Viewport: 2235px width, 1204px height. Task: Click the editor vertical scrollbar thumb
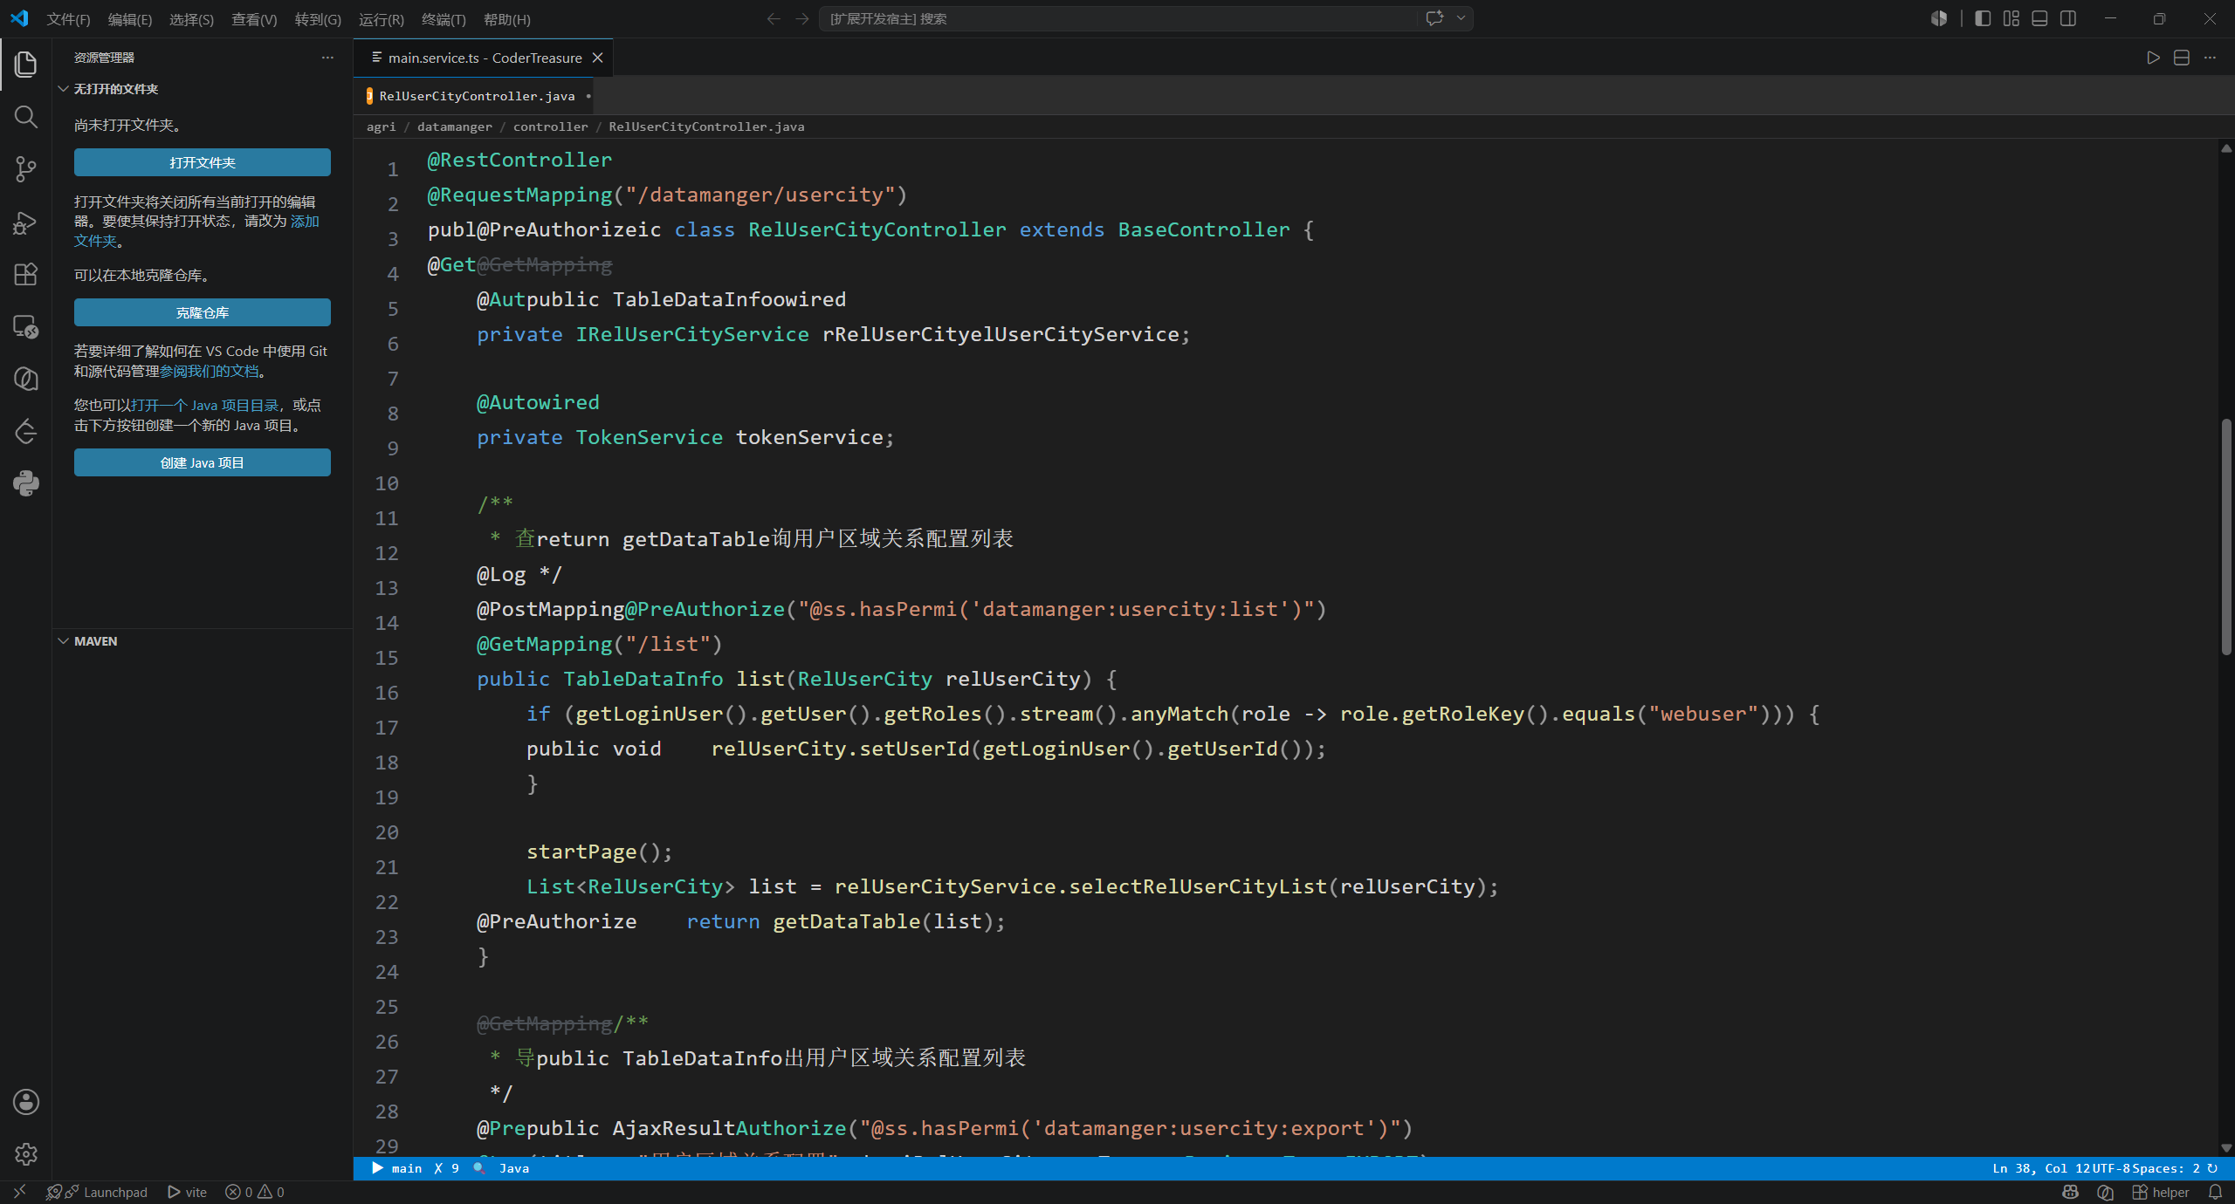coord(2226,537)
